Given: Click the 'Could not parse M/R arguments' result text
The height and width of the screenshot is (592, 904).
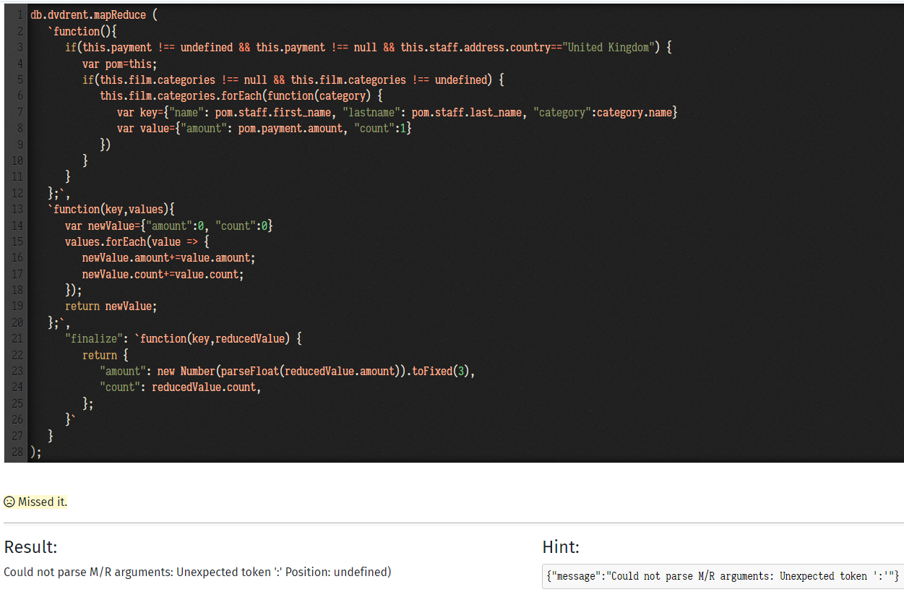Looking at the screenshot, I should click(197, 572).
